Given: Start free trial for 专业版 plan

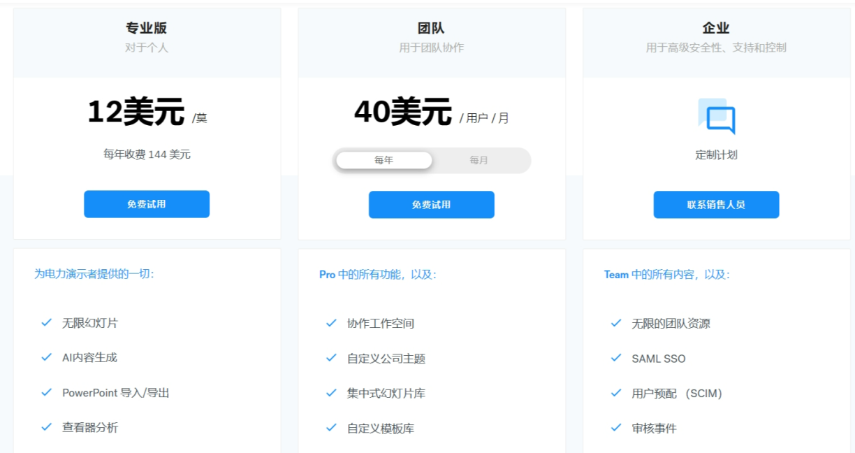Looking at the screenshot, I should [x=147, y=204].
